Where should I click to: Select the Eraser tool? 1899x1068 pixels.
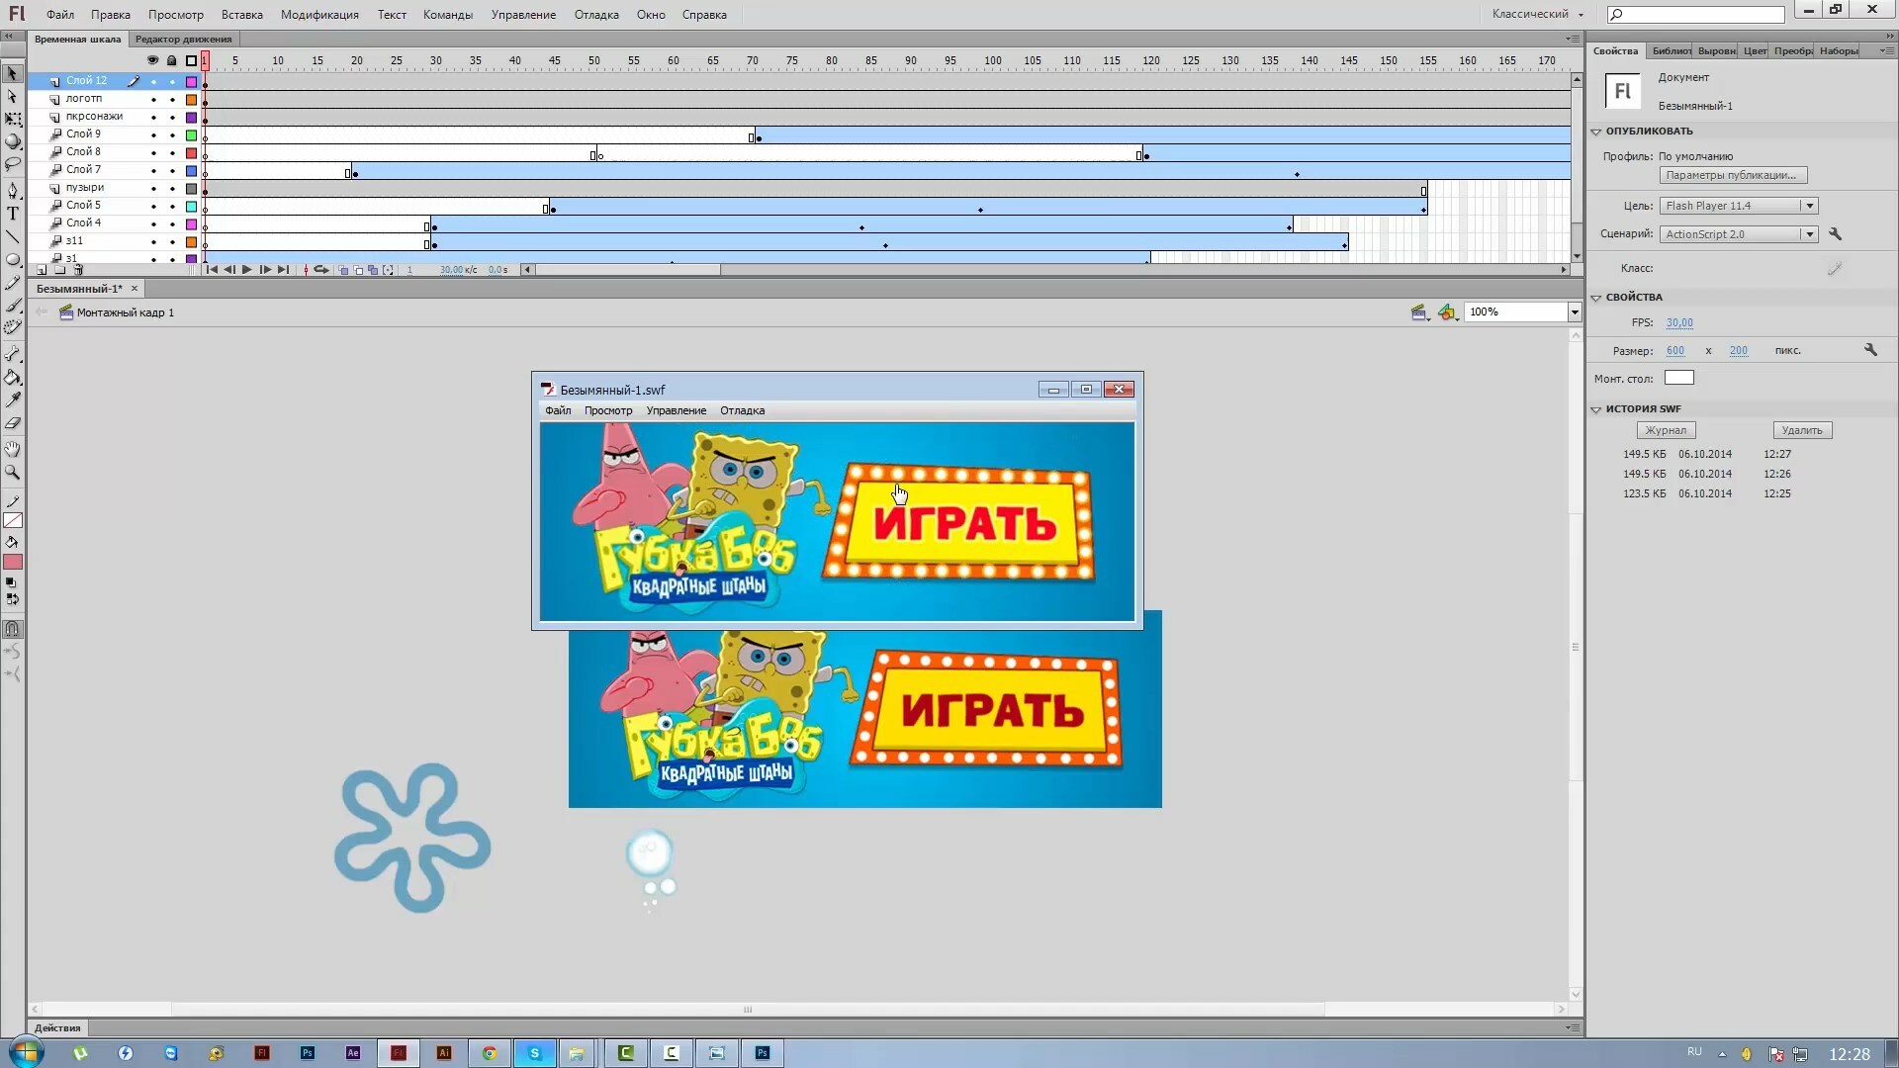(12, 423)
